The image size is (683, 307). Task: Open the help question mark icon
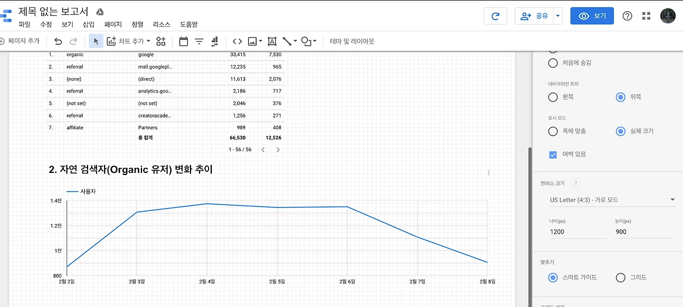pyautogui.click(x=628, y=16)
